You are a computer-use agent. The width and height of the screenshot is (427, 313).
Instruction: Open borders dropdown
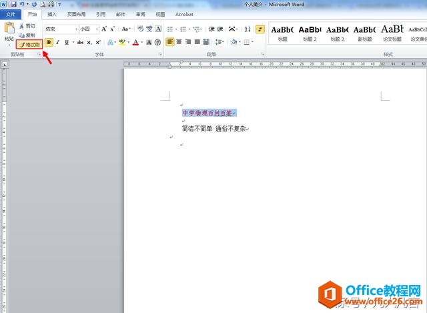(x=252, y=42)
